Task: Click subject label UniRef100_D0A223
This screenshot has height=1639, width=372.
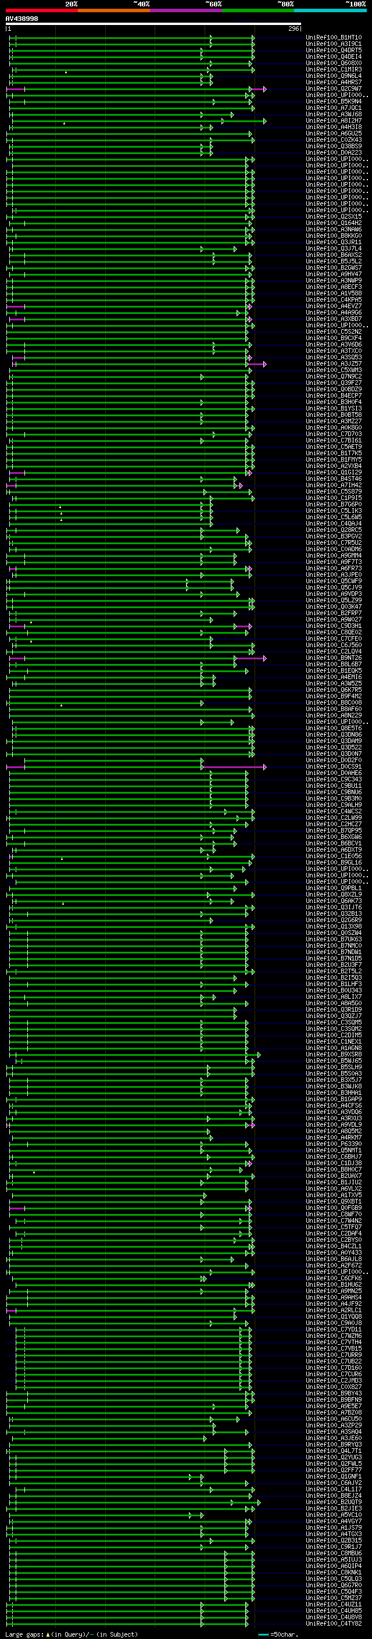Action: pos(333,153)
